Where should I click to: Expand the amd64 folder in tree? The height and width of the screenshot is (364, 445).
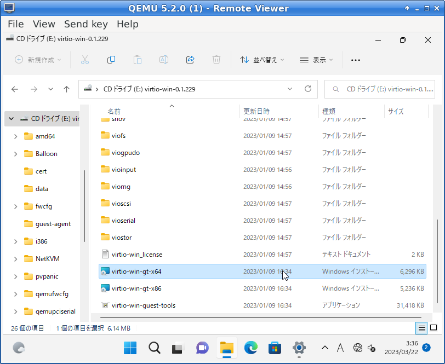tap(16, 136)
